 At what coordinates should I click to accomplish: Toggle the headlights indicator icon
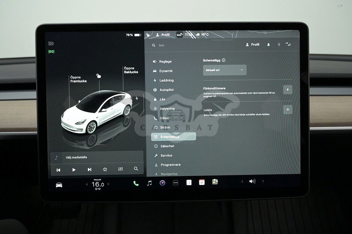pyautogui.click(x=51, y=44)
